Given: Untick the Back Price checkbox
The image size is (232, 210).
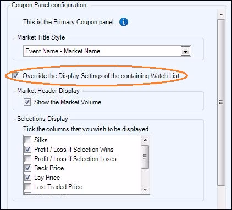Looking at the screenshot, I should tap(28, 168).
